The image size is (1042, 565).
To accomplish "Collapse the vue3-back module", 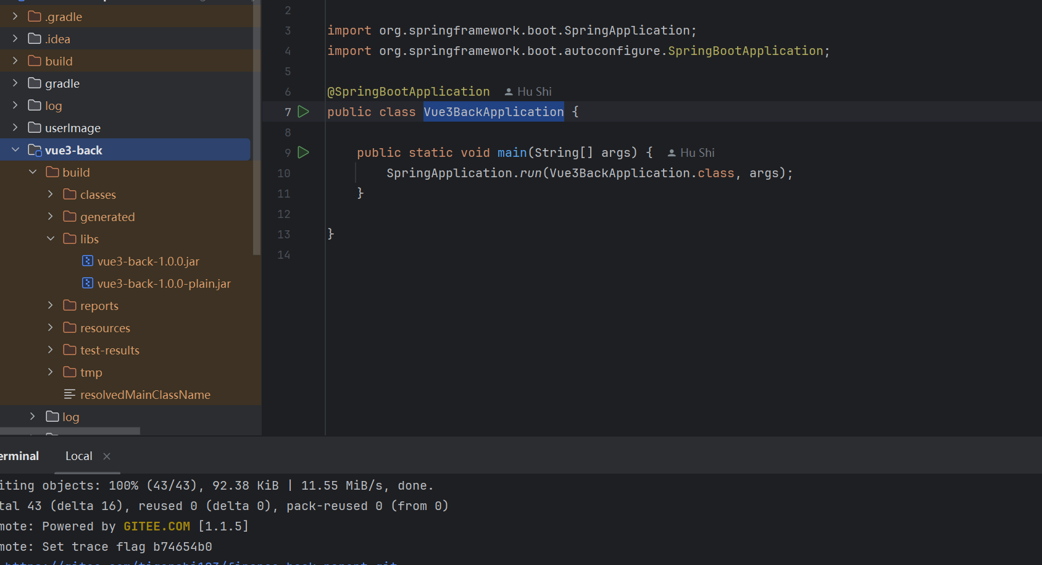I will 15,150.
